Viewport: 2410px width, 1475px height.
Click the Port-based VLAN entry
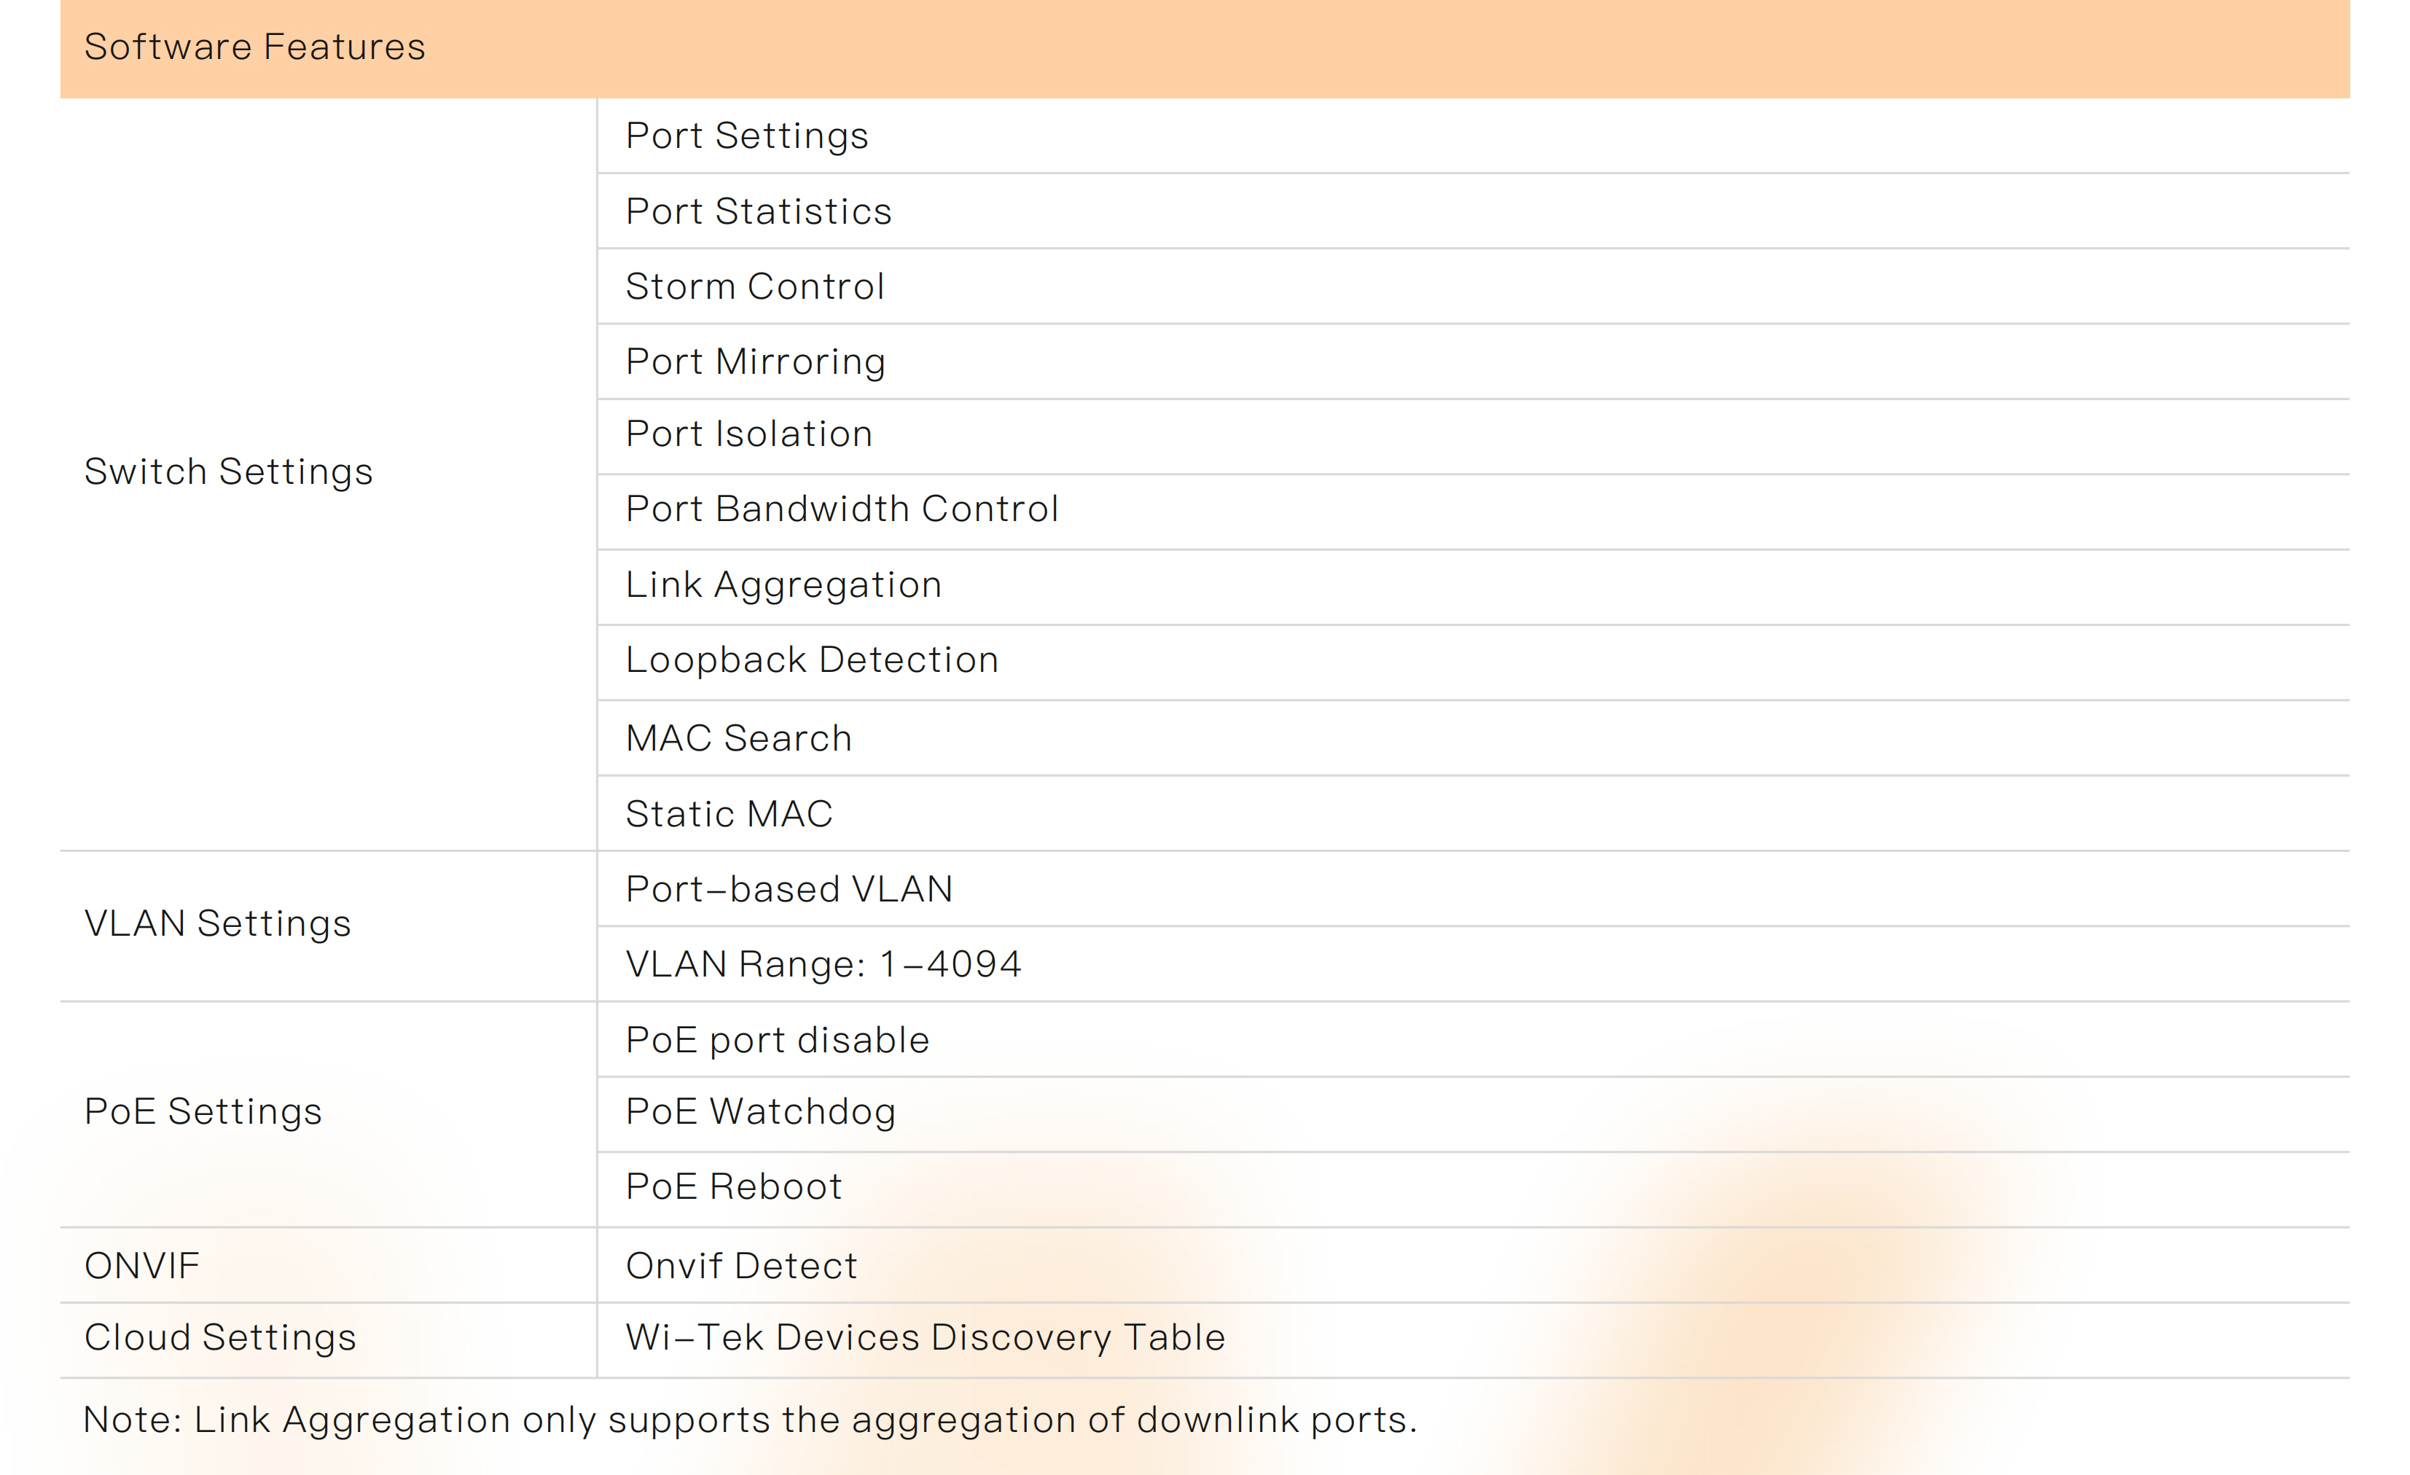coord(789,889)
